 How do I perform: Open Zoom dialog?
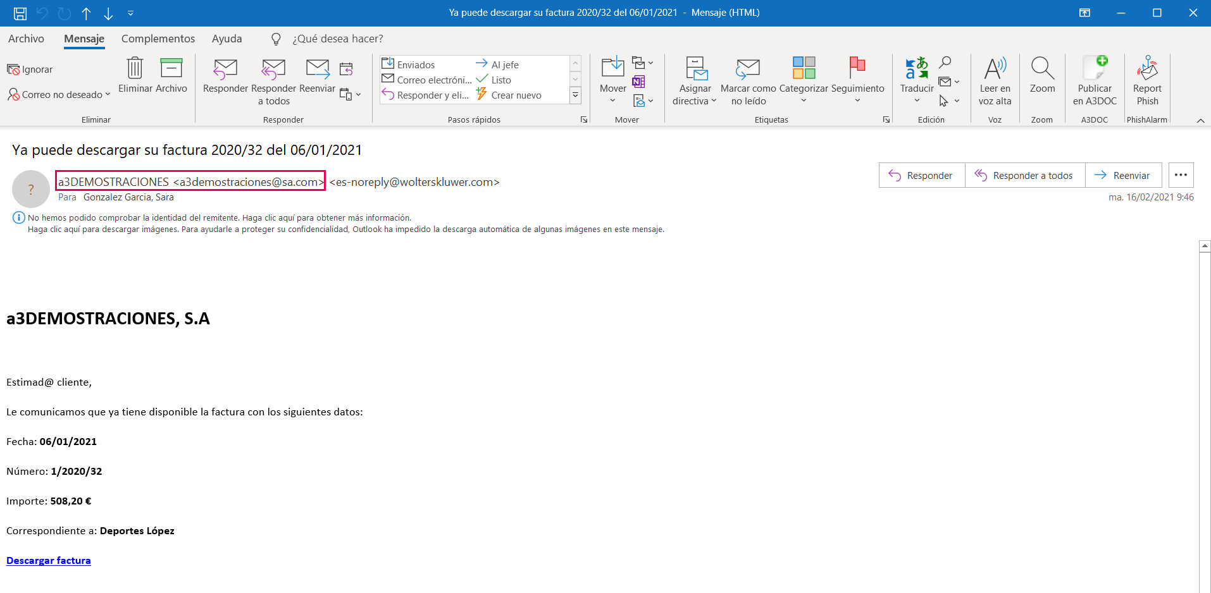1042,75
